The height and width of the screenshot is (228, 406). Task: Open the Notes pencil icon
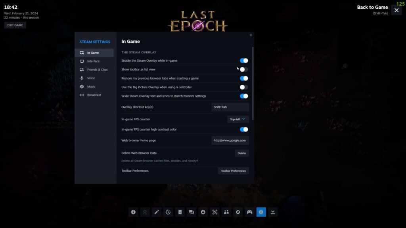[x=156, y=212]
